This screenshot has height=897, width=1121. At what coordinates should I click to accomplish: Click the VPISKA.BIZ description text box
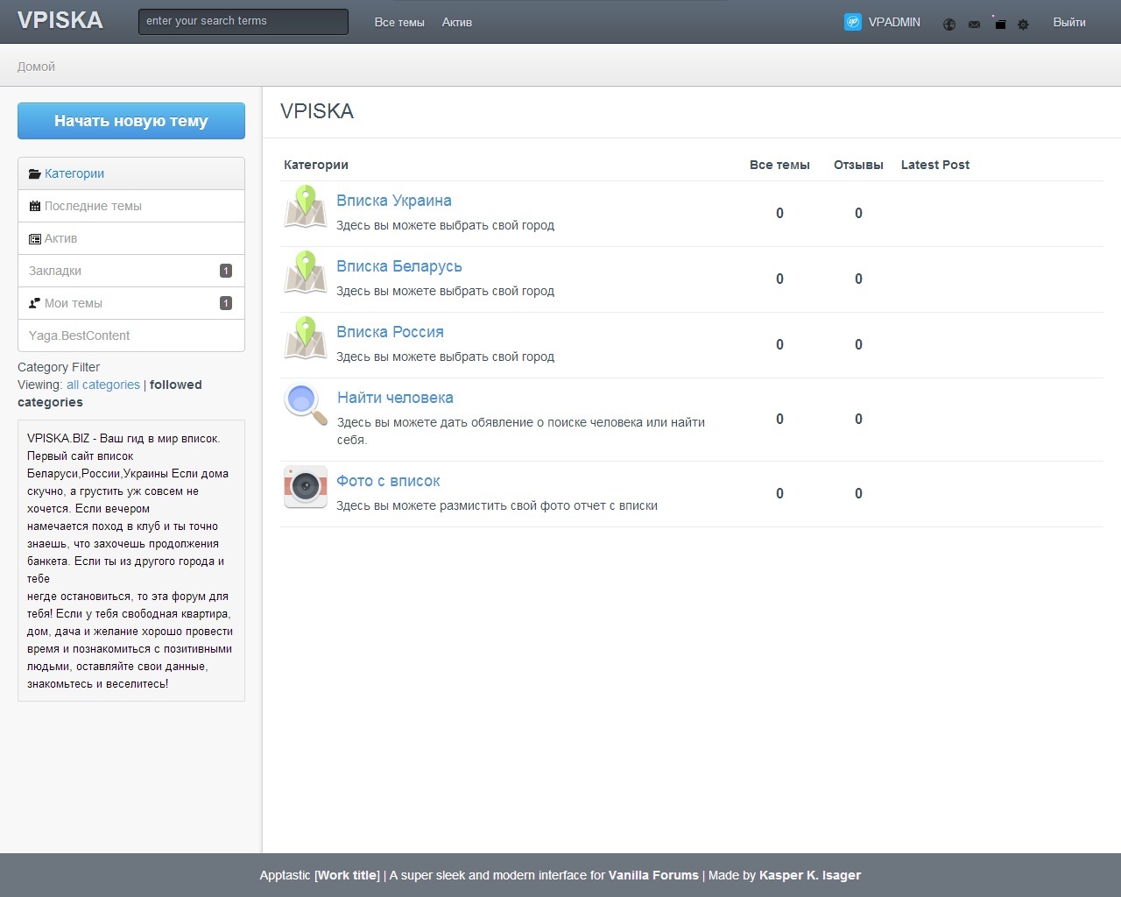[x=131, y=561]
